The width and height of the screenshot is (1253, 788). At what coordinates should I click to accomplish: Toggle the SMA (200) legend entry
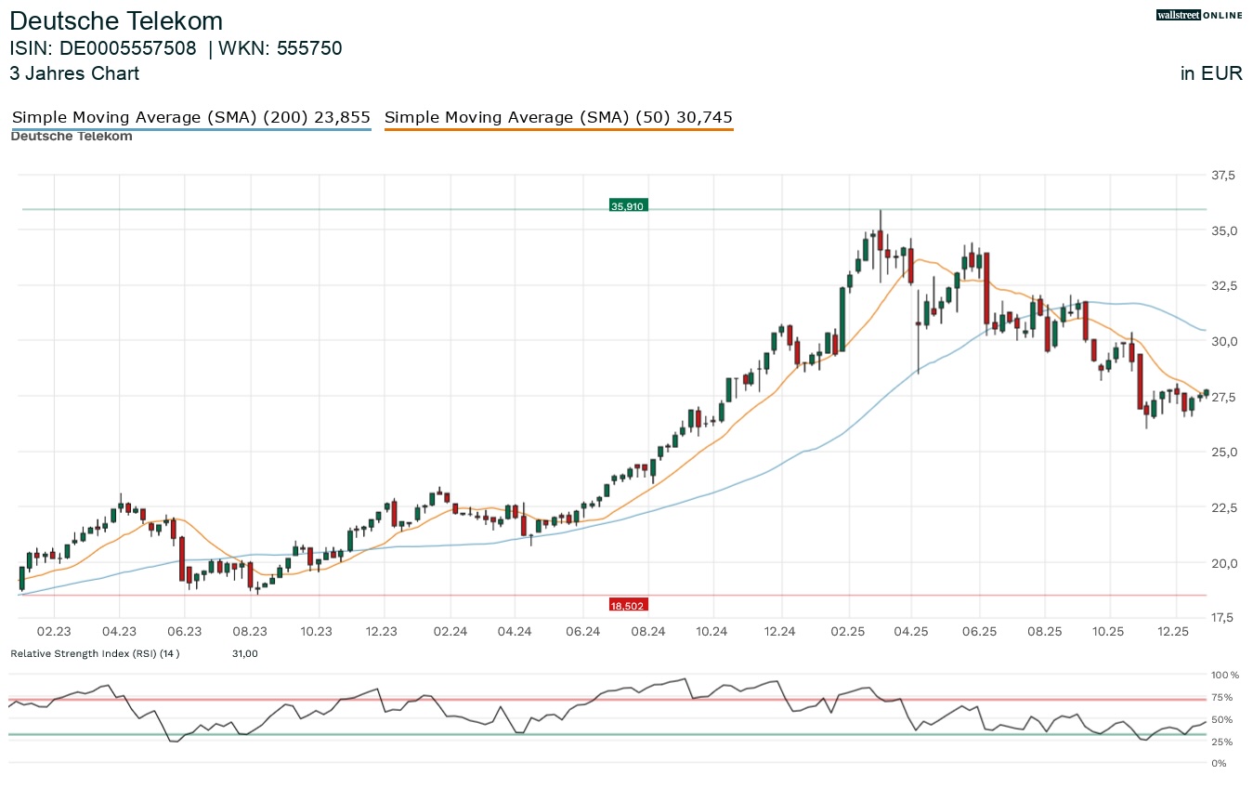tap(190, 117)
